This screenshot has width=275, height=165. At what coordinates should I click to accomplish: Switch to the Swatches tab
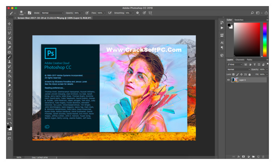click(x=239, y=20)
